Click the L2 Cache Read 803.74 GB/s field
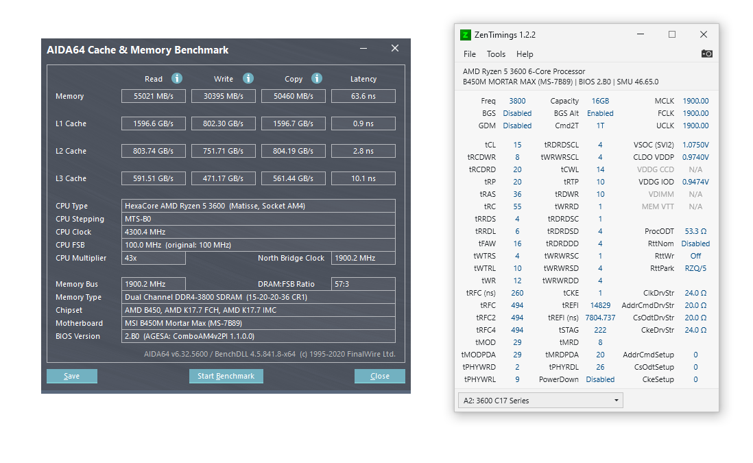Image resolution: width=753 pixels, height=463 pixels. pos(154,151)
